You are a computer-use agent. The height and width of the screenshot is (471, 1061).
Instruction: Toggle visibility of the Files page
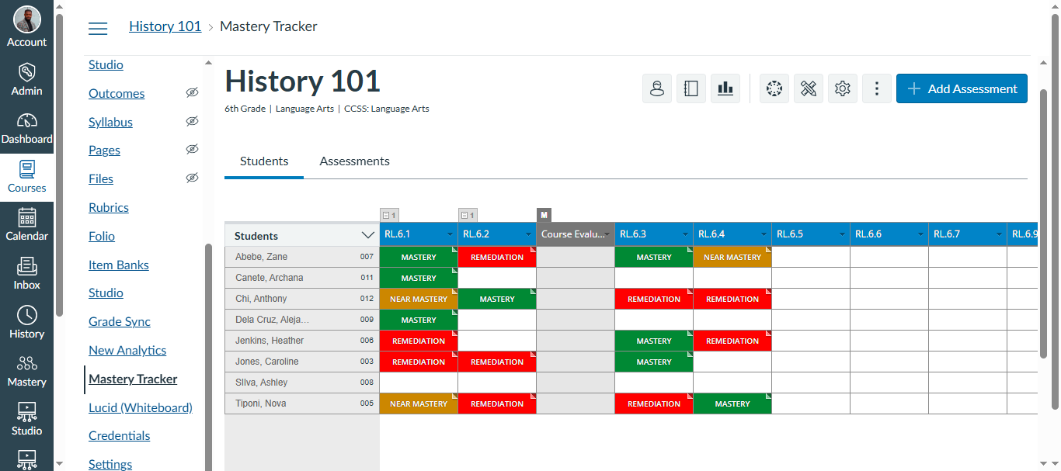click(x=192, y=178)
